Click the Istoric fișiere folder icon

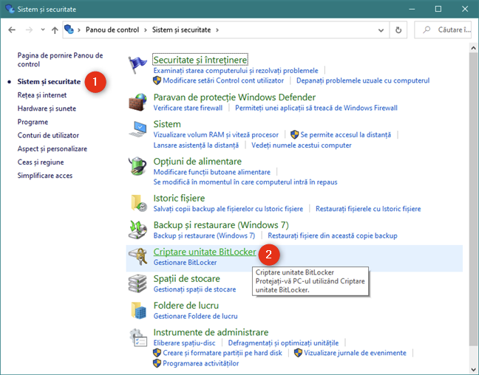138,203
